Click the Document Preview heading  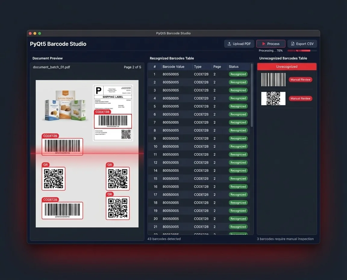pyautogui.click(x=48, y=58)
